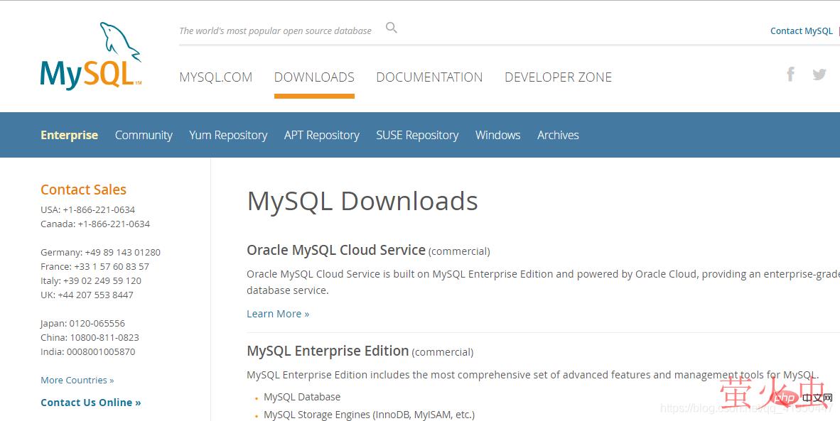Click the Contact MySQL link
The width and height of the screenshot is (840, 421).
pos(801,31)
